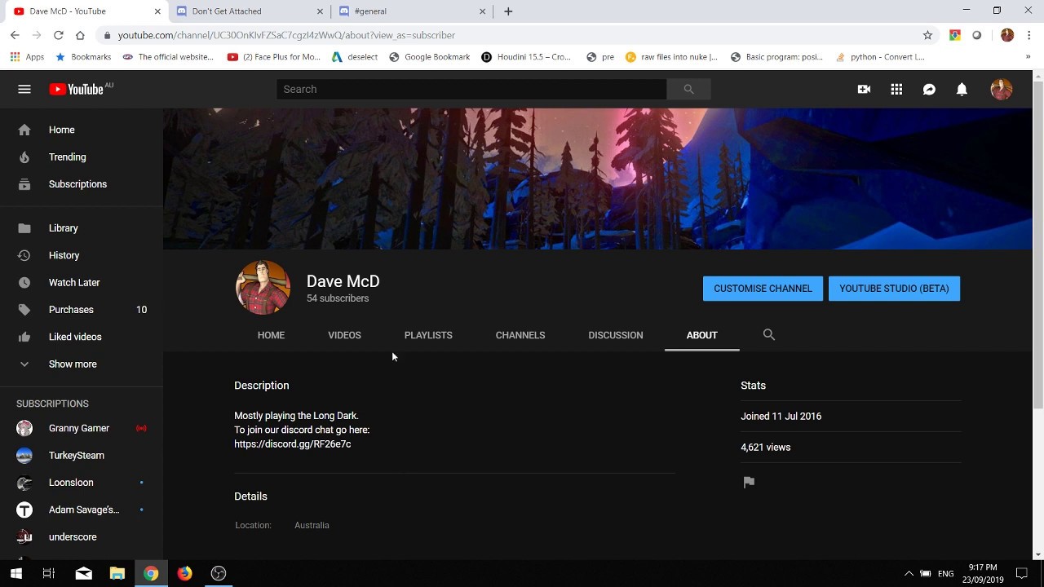The width and height of the screenshot is (1044, 587).
Task: Open Windows Start menu
Action: 16,573
